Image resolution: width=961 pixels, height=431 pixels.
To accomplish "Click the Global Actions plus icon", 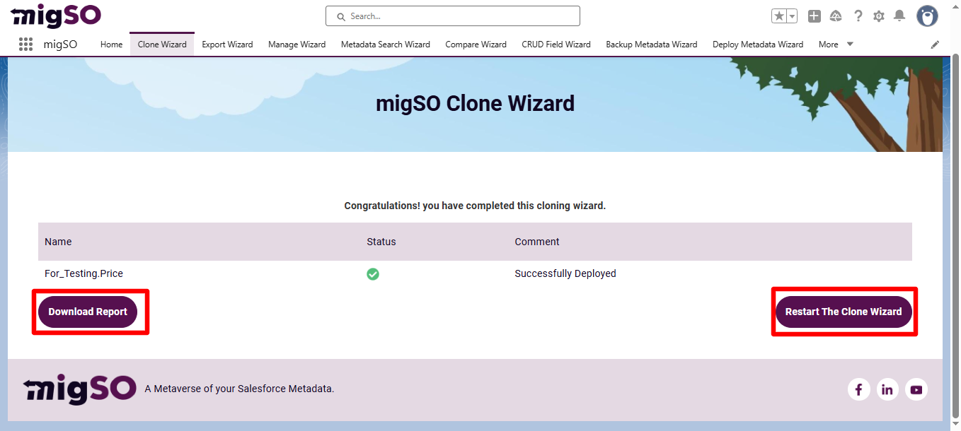I will (815, 16).
